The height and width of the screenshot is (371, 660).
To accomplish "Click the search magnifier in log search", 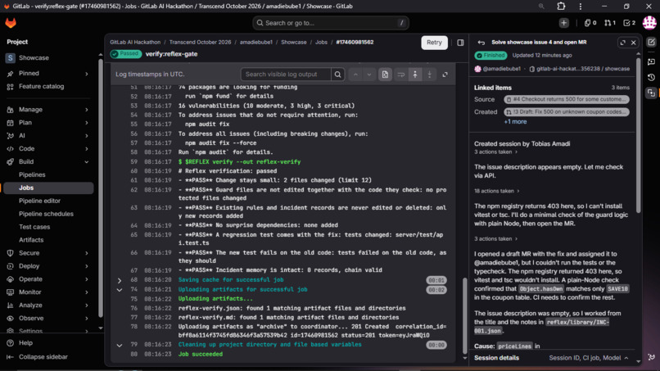I will click(337, 75).
